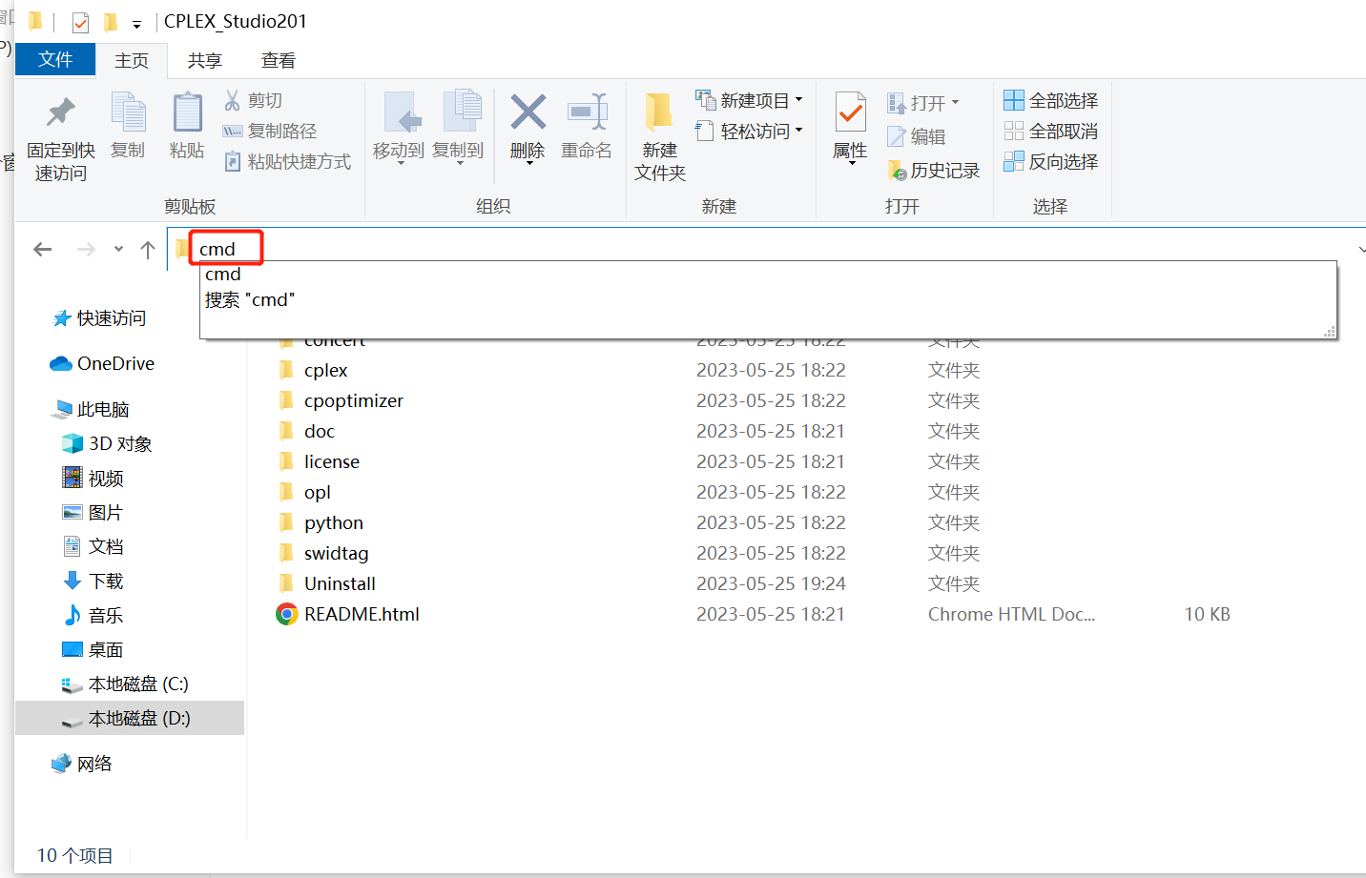1366x878 pixels.
Task: Open Network (网络) in sidebar
Action: click(83, 764)
